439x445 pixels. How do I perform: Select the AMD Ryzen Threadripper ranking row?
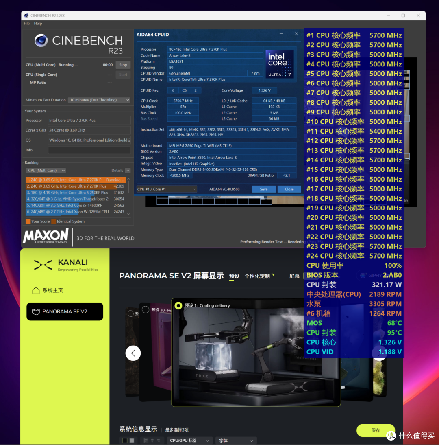pyautogui.click(x=76, y=199)
